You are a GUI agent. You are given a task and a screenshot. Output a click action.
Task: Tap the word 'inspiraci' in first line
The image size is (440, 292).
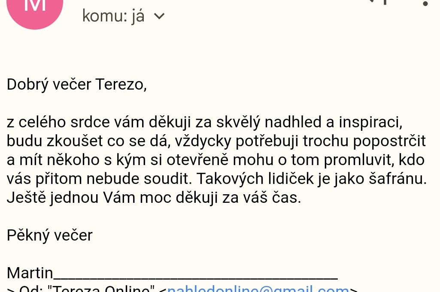pos(370,122)
